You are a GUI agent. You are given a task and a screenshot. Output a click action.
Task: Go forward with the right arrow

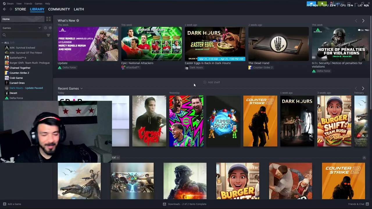pyautogui.click(x=11, y=9)
